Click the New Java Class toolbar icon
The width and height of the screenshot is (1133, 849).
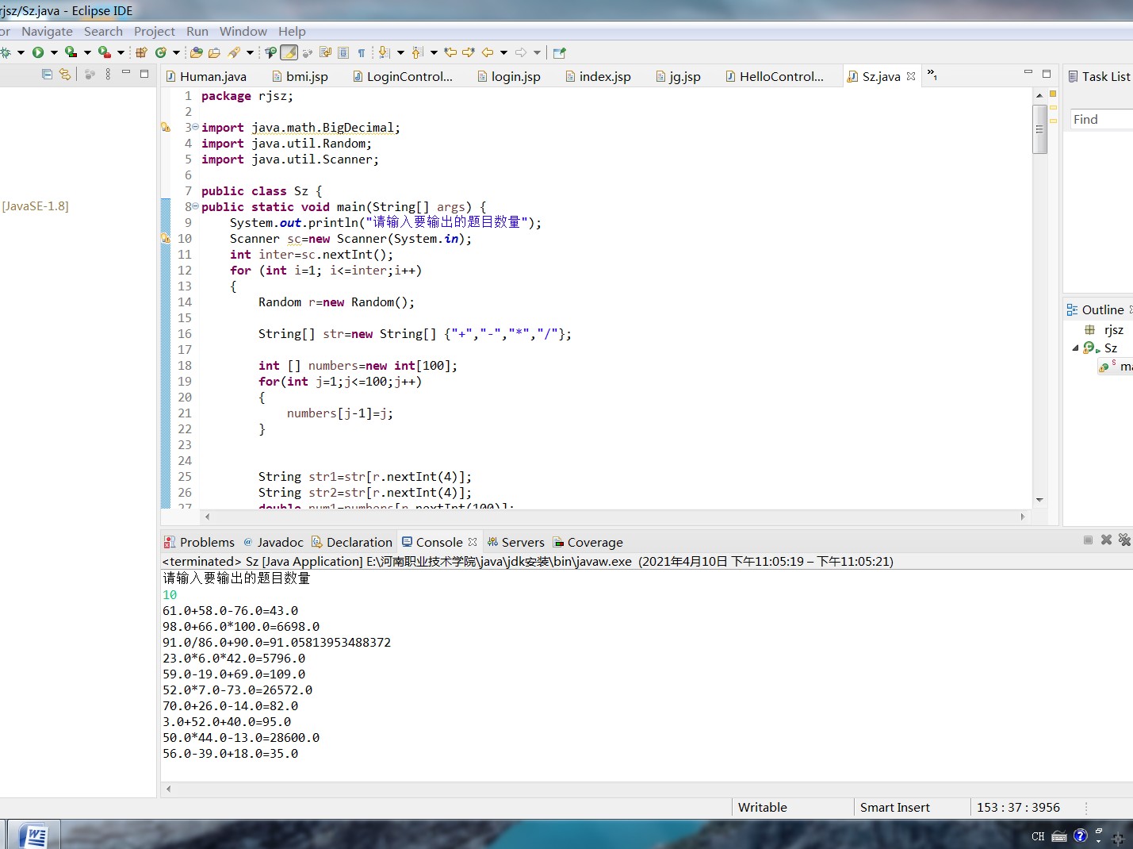click(x=161, y=53)
